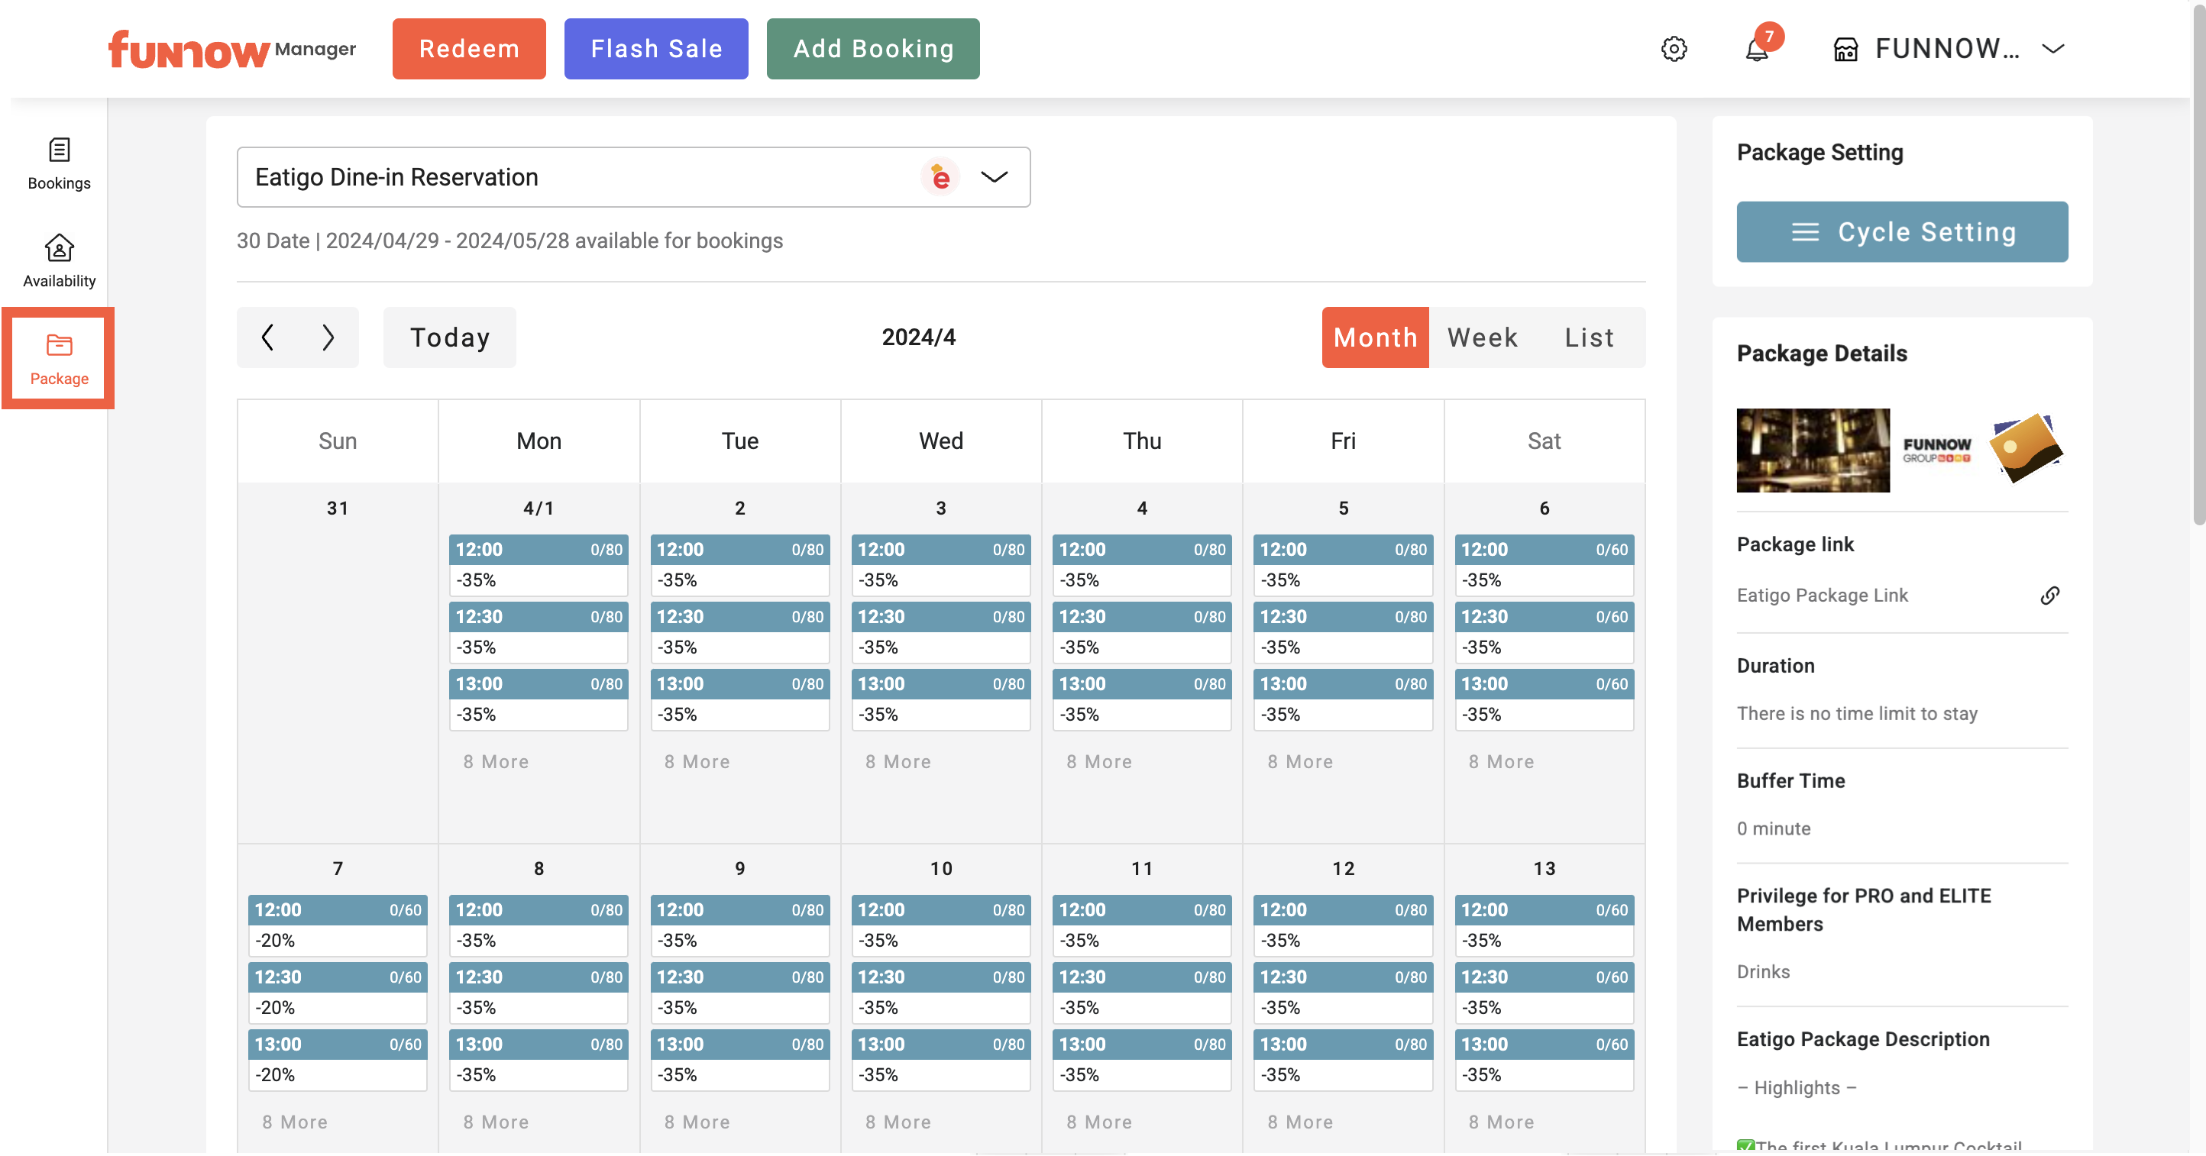Viewport: 2206px width, 1156px height.
Task: Jump to Today in calendar
Action: click(x=450, y=337)
